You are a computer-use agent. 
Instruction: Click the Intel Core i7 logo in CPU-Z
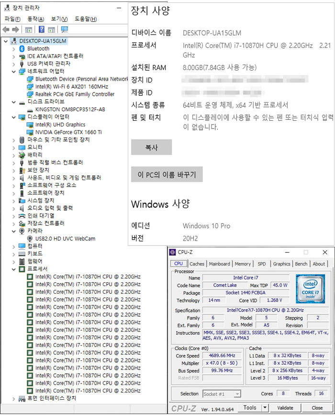point(310,289)
